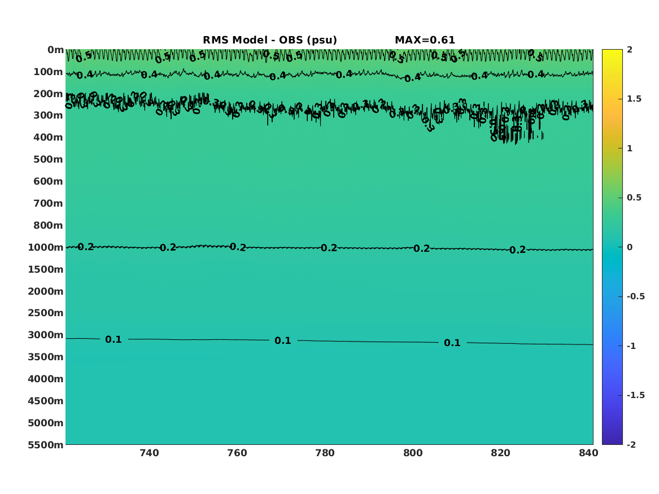Select the colorbar tick label '0.5'

point(634,198)
